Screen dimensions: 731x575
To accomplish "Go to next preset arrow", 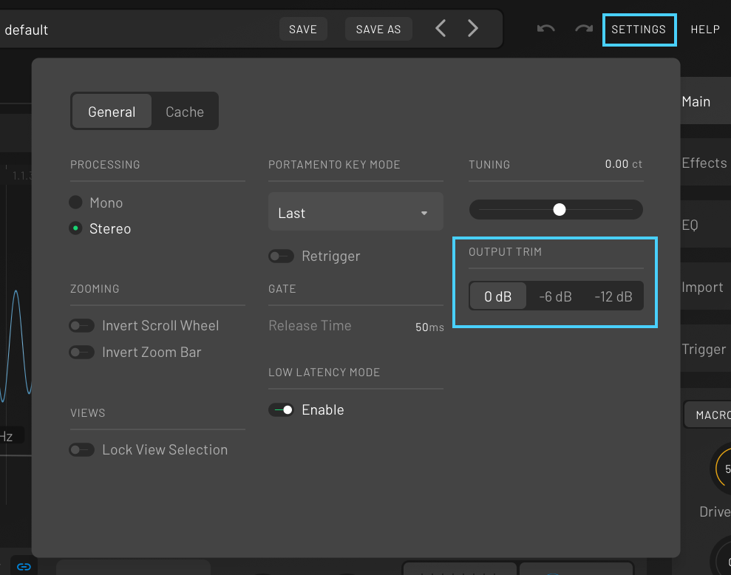I will coord(473,29).
